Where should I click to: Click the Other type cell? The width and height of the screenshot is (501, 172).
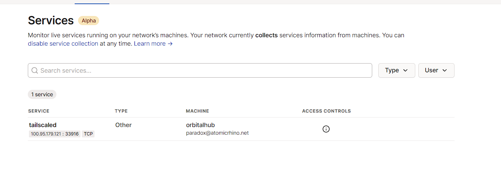[123, 125]
